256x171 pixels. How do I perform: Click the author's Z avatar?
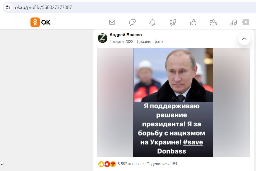click(103, 38)
